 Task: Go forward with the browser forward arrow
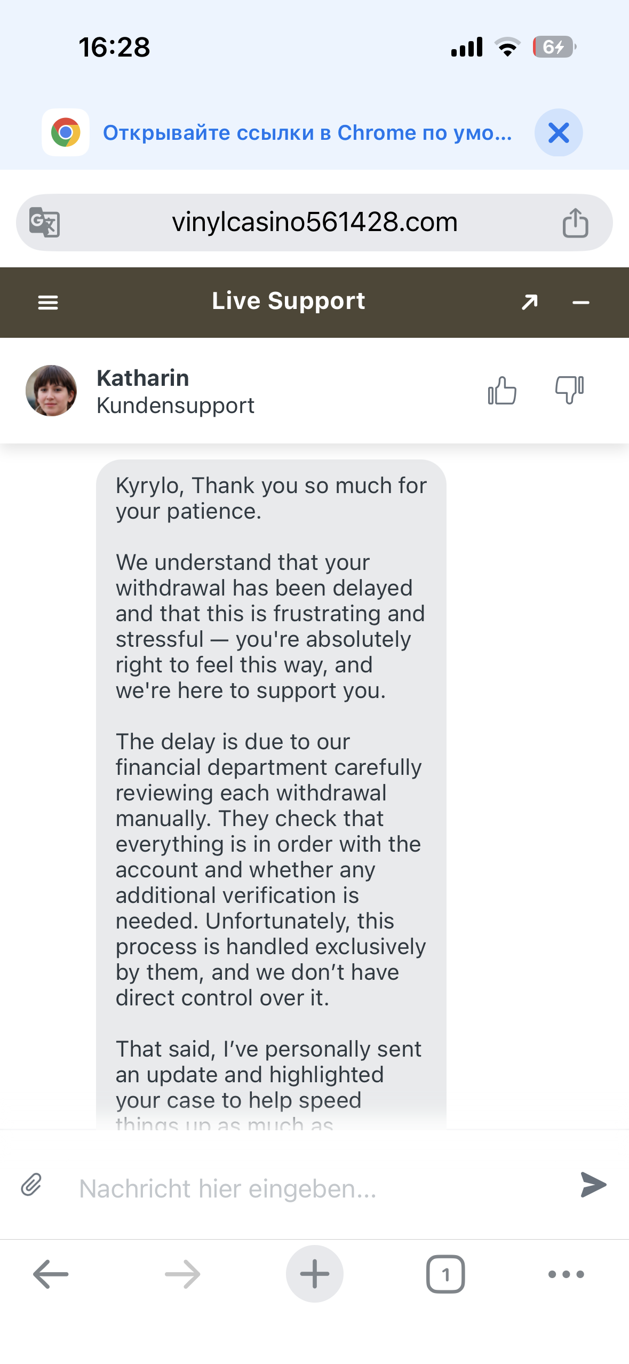tap(182, 1274)
